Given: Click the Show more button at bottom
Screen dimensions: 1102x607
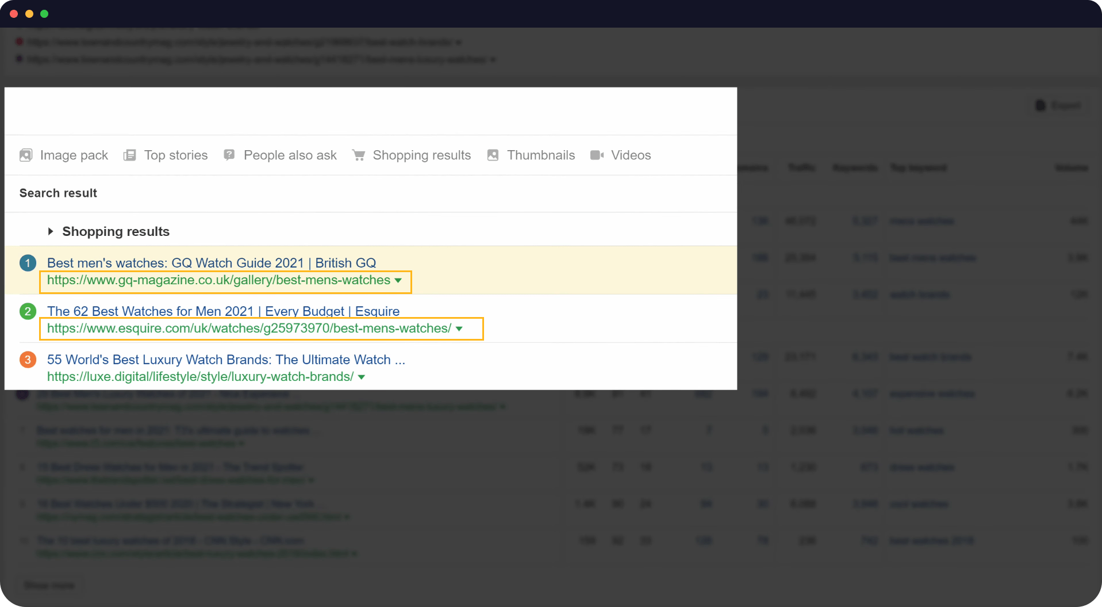Looking at the screenshot, I should point(49,585).
